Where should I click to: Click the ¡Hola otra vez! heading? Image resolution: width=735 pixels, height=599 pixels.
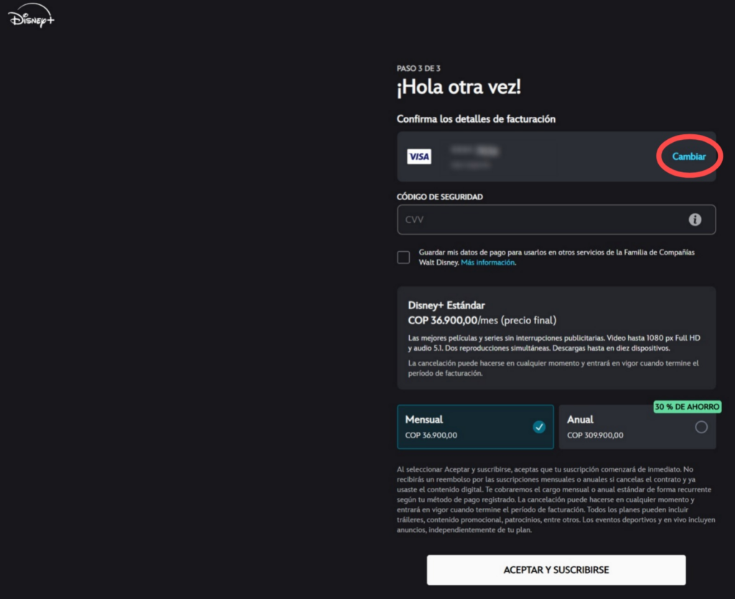[x=459, y=88]
